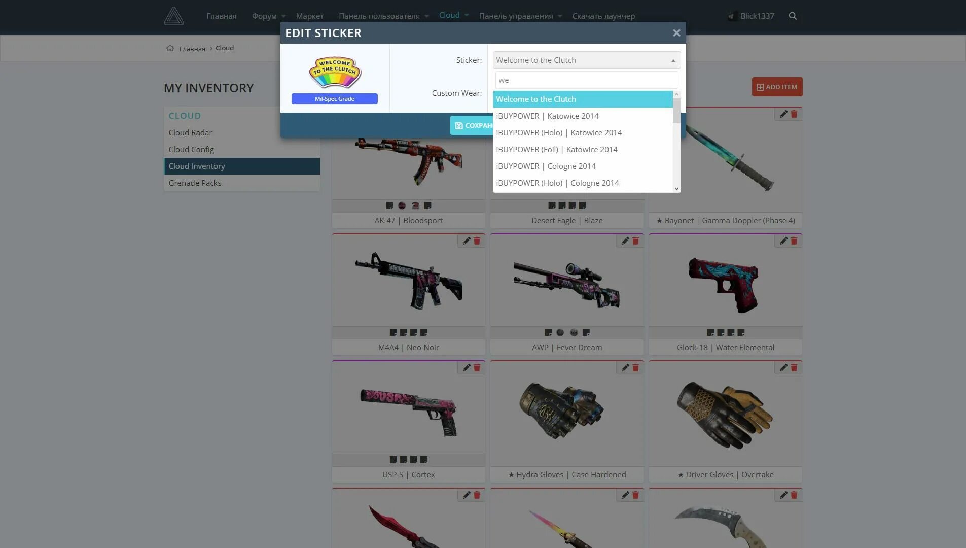Click dropdown list scroll-down arrow
966x548 pixels.
[x=676, y=189]
